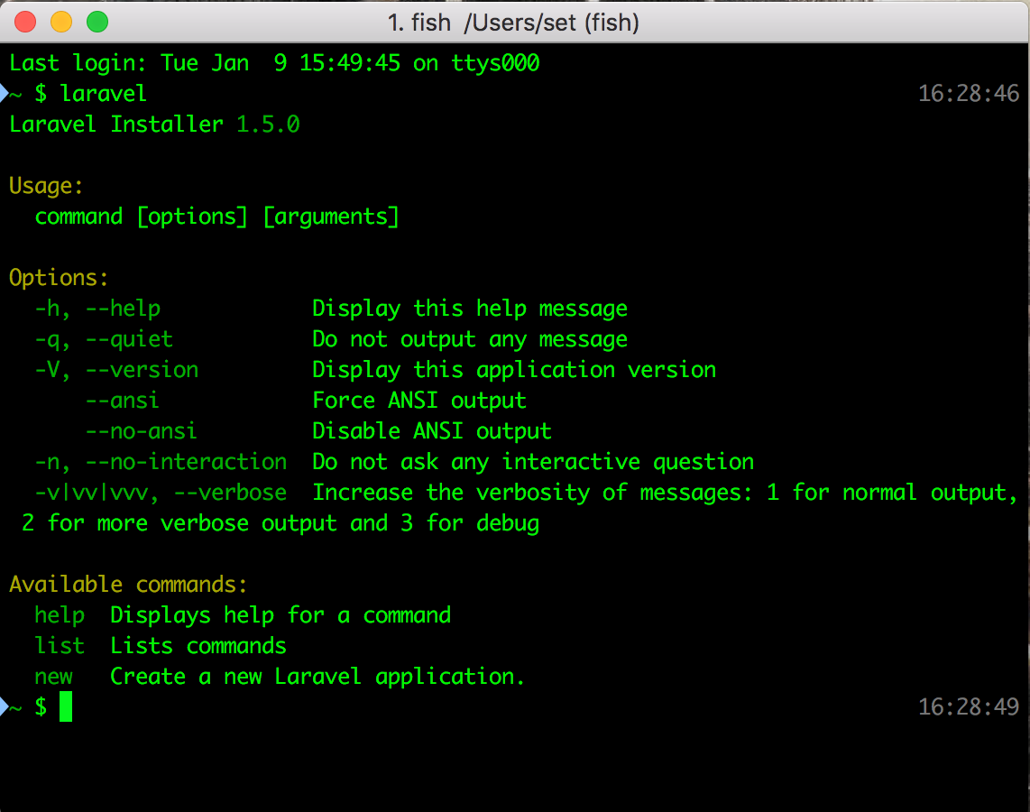This screenshot has width=1030, height=812.
Task: Click the '--verbose' option text
Action: [x=231, y=494]
